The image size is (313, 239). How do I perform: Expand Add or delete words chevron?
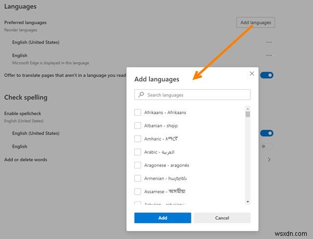tap(269, 160)
